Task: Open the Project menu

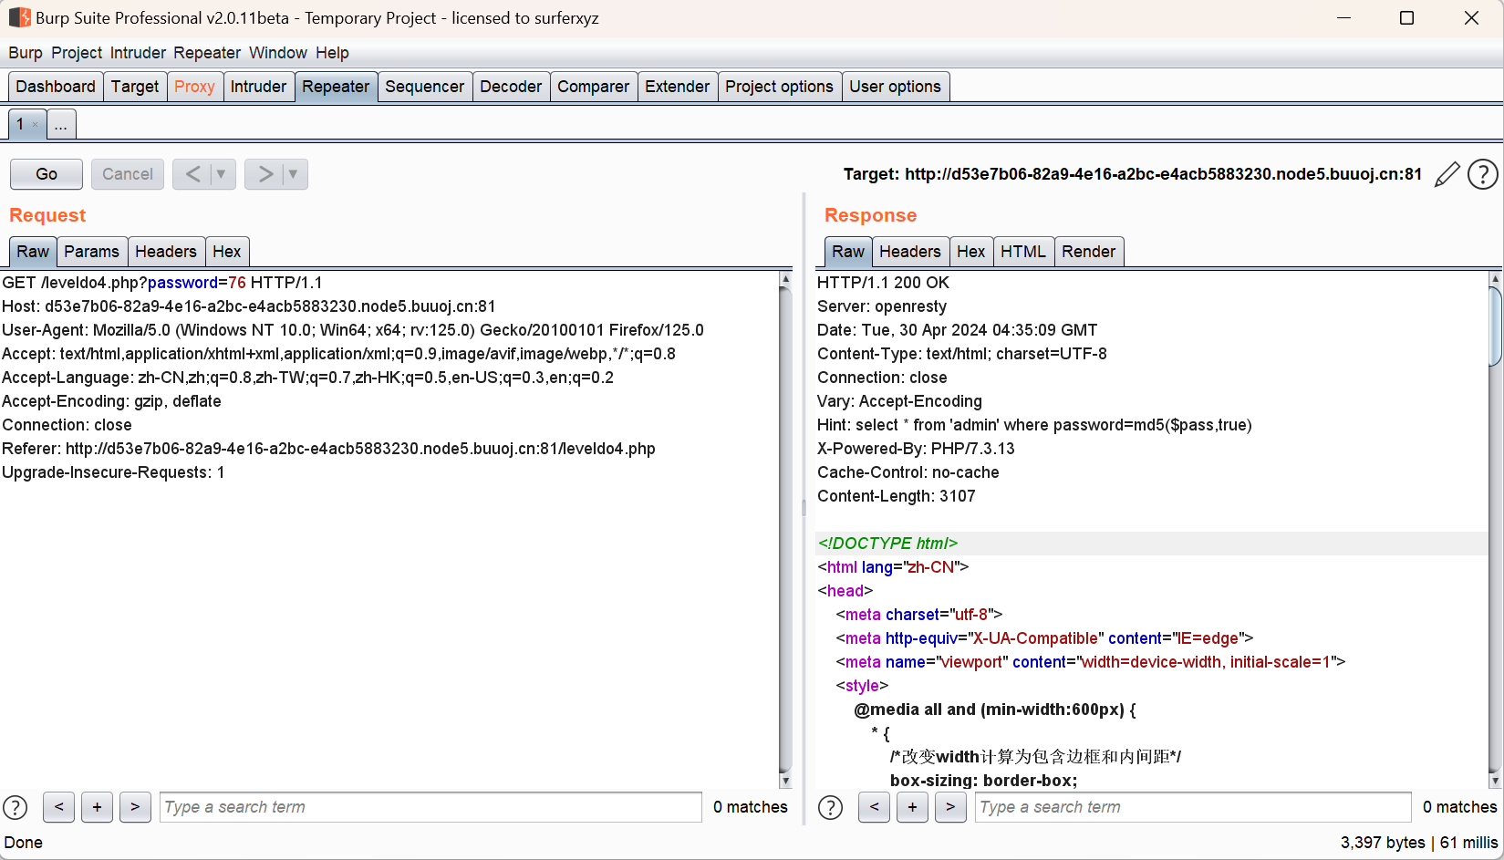Action: 77,53
